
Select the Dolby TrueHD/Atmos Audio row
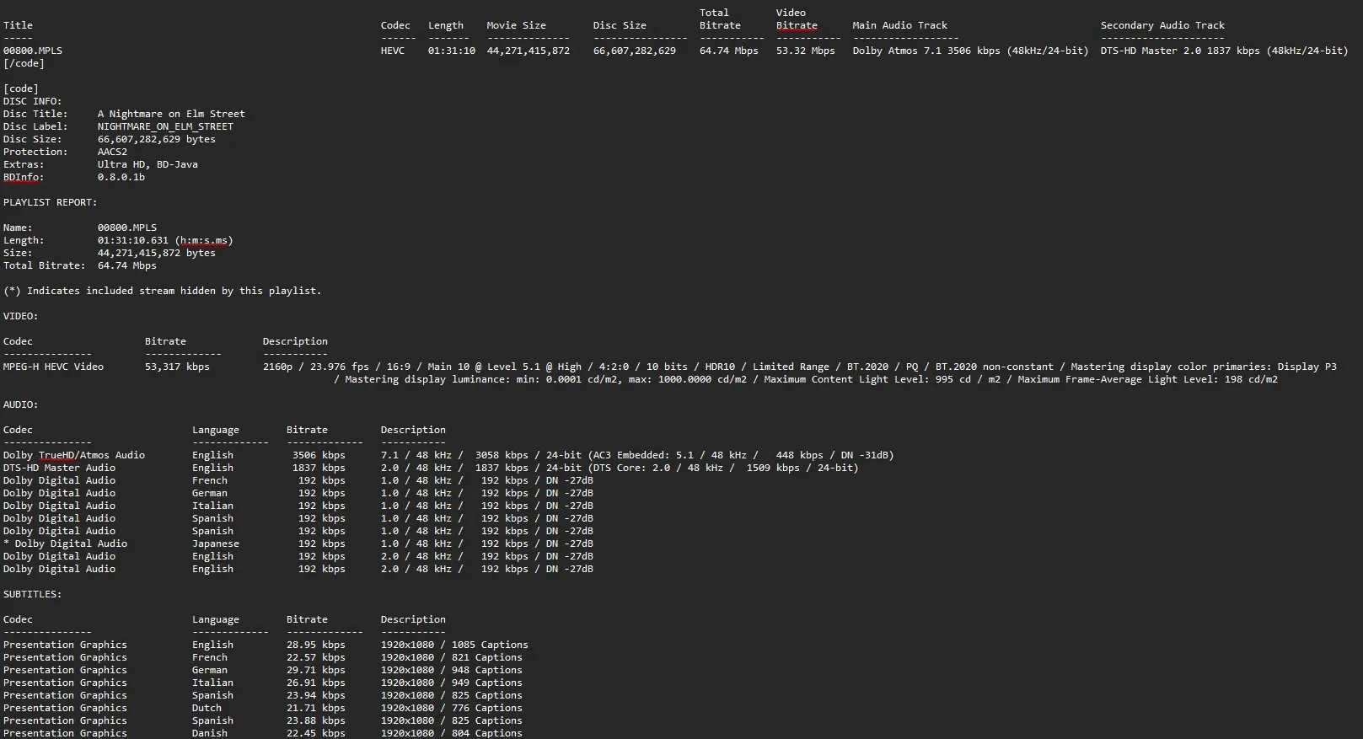(x=74, y=455)
